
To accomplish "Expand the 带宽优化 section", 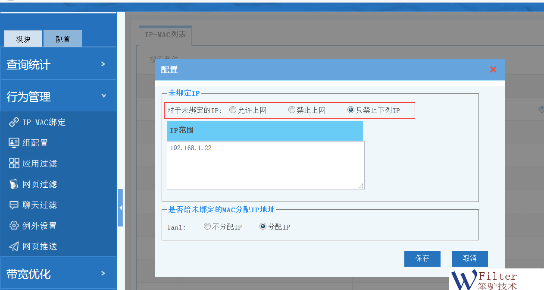I will coord(58,273).
